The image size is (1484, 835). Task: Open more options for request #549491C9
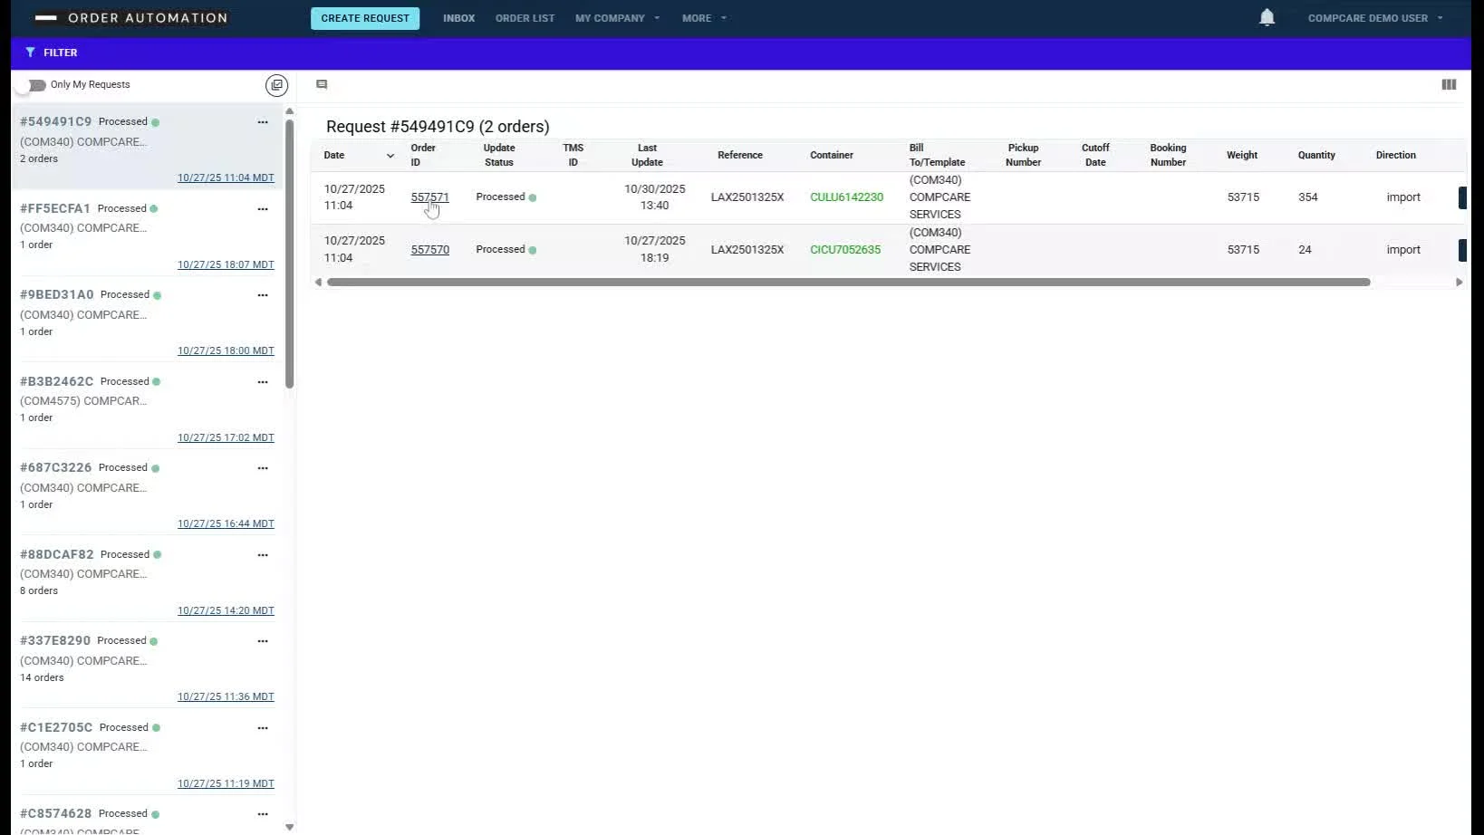263,122
